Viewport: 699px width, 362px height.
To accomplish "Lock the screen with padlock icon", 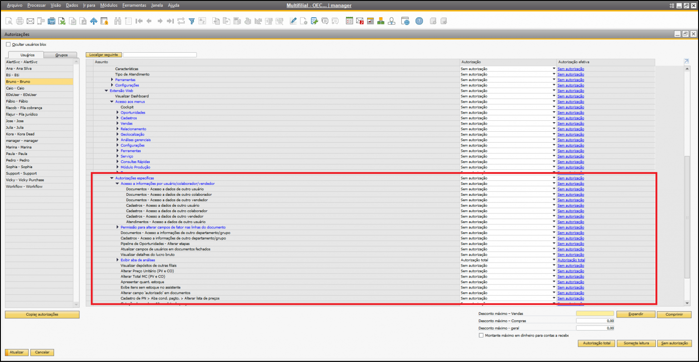I will 104,21.
